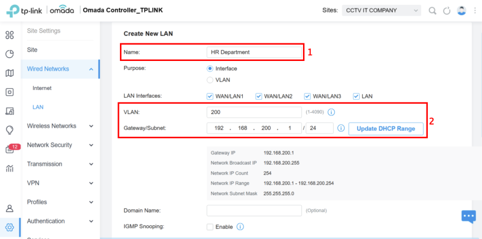The image size is (482, 239).
Task: Select the Interface purpose radio button
Action: (210, 69)
